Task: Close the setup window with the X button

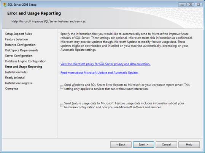Action: (199, 5)
